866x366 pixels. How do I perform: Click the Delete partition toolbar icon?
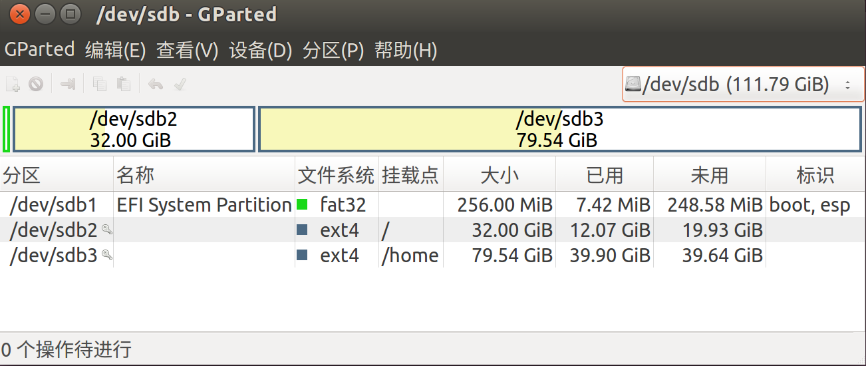(x=36, y=85)
